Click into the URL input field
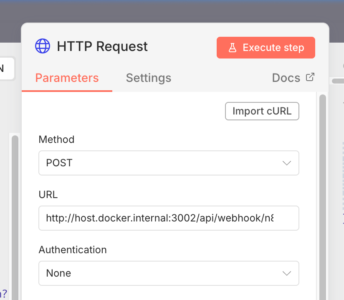This screenshot has width=344, height=300. 169,218
